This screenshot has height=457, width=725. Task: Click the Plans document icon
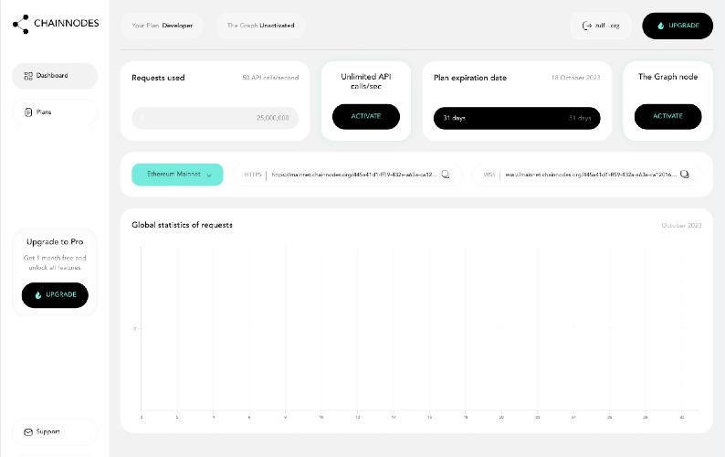click(28, 112)
